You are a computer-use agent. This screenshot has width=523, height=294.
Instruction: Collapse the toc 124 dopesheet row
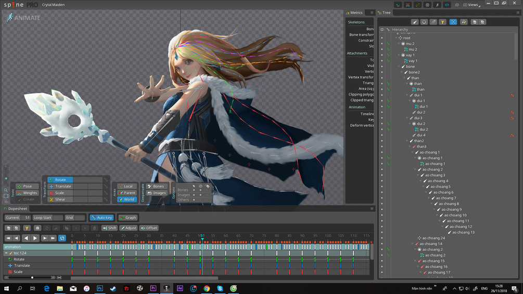click(x=6, y=253)
